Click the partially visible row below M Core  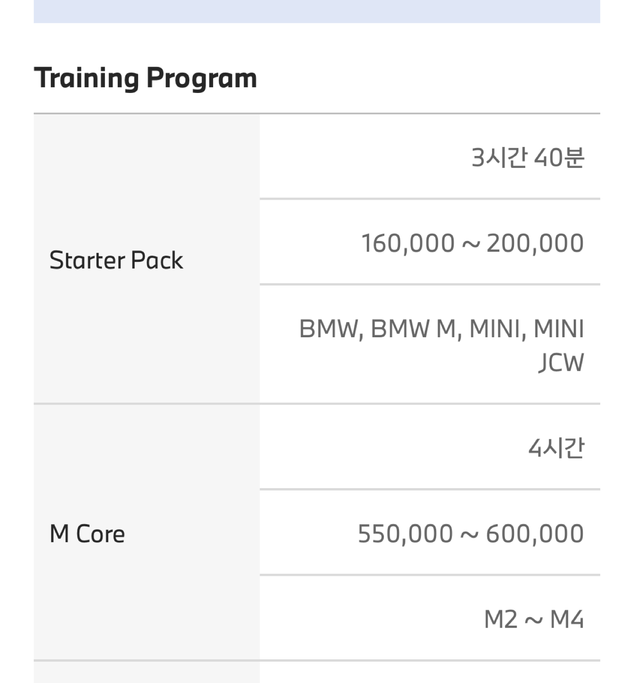[317, 673]
